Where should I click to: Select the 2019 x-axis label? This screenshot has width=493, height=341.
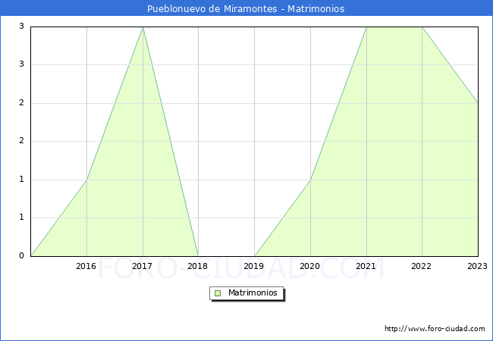point(254,266)
